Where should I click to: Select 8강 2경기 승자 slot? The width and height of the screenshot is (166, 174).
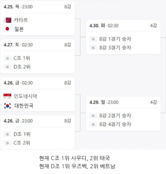[115, 116]
